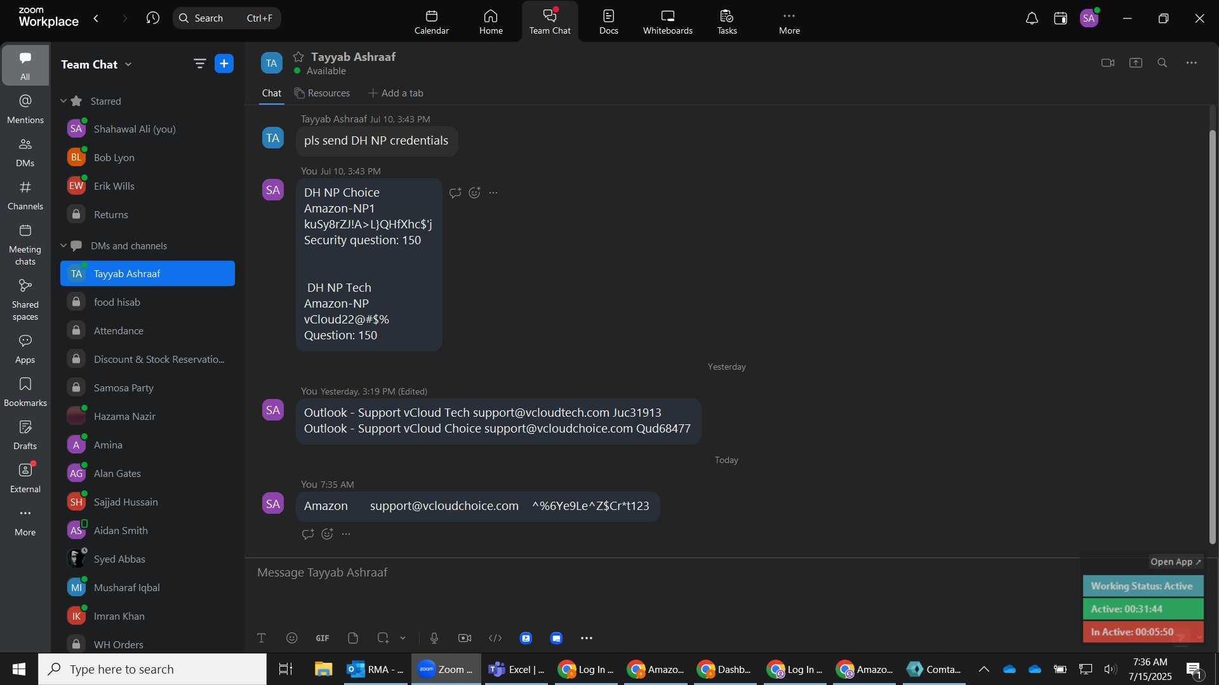
Task: Reply to the DH NP Choice message
Action: [455, 193]
